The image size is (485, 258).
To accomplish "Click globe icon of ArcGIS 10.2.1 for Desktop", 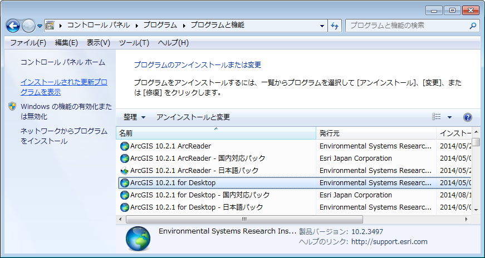I will (x=124, y=183).
